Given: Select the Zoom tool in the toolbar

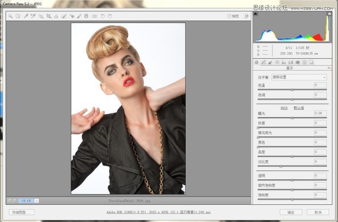Looking at the screenshot, I should [x=10, y=16].
